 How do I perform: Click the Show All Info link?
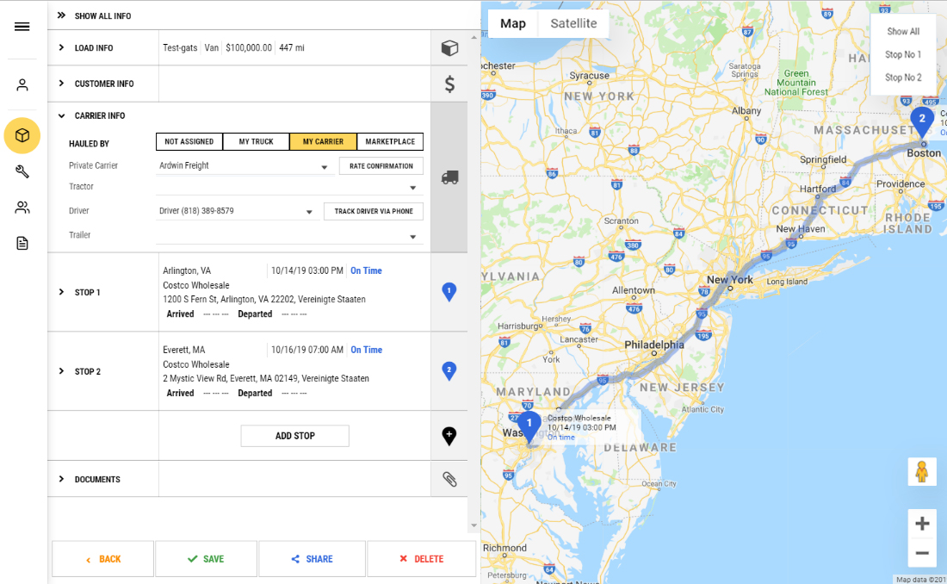[x=102, y=16]
